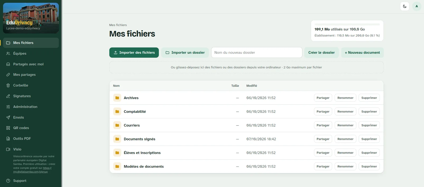Click the Courriers folder icon
The image size is (424, 187).
(117, 125)
